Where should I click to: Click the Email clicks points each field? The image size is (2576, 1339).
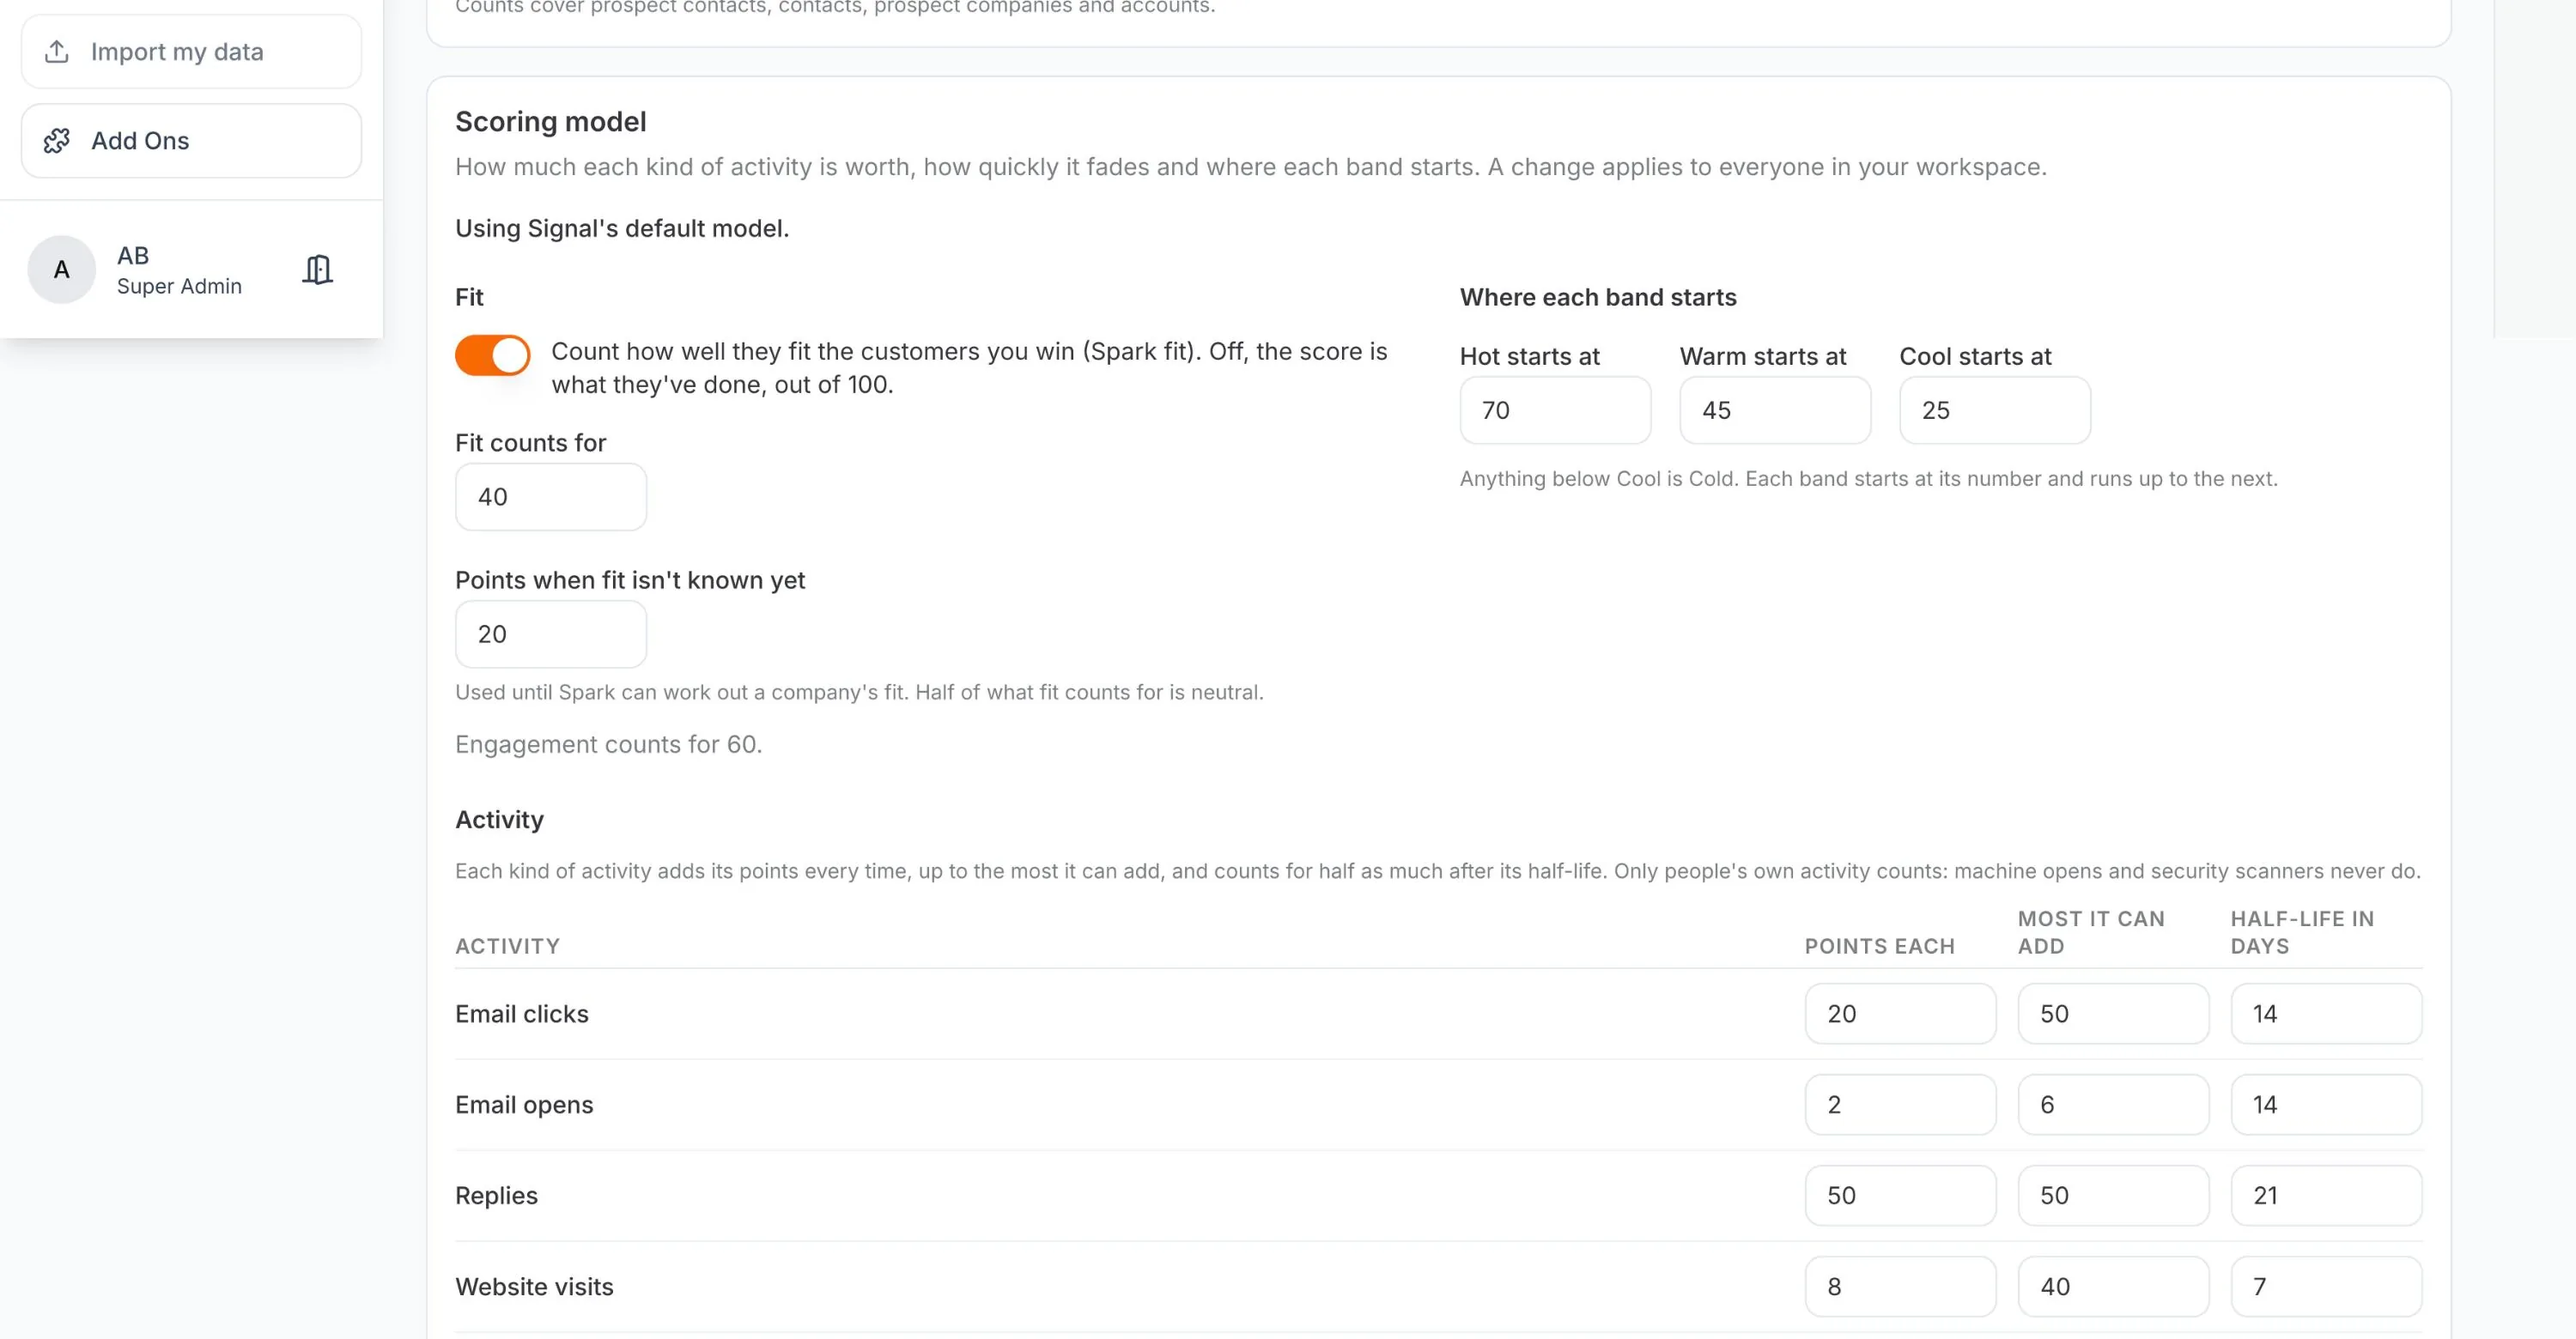coord(1901,1013)
